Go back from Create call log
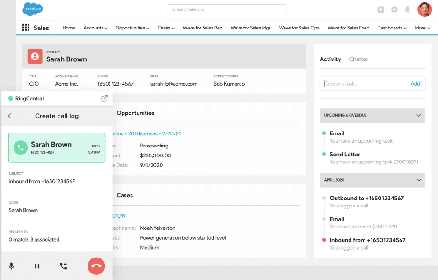The height and width of the screenshot is (280, 438). click(10, 116)
